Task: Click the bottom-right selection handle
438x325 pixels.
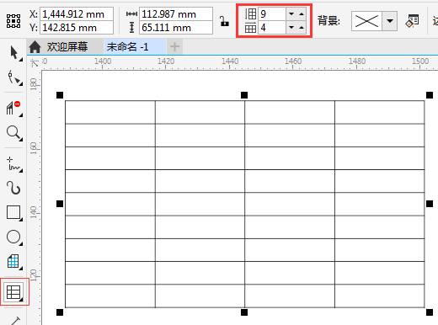Action: pyautogui.click(x=430, y=312)
